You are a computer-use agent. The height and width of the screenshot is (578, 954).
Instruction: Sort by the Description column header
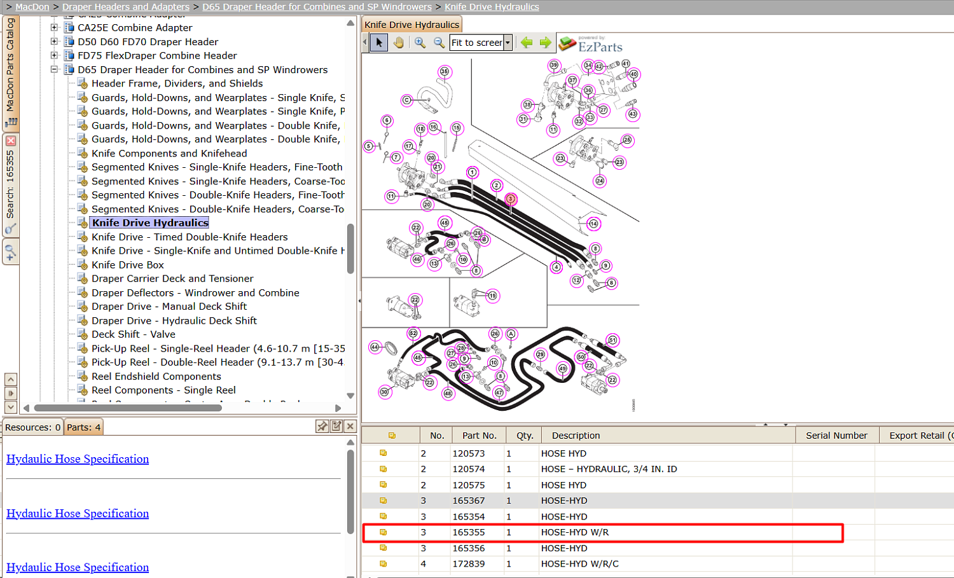(668, 436)
